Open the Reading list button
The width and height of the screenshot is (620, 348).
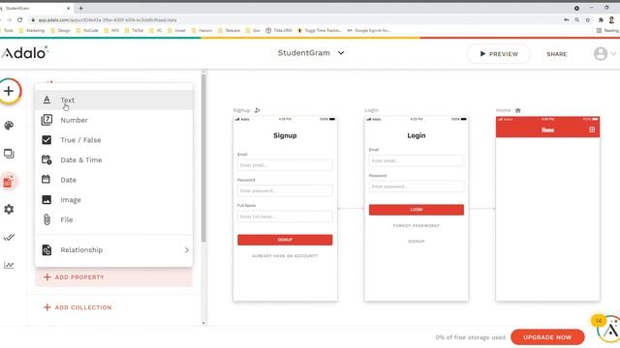pyautogui.click(x=607, y=30)
